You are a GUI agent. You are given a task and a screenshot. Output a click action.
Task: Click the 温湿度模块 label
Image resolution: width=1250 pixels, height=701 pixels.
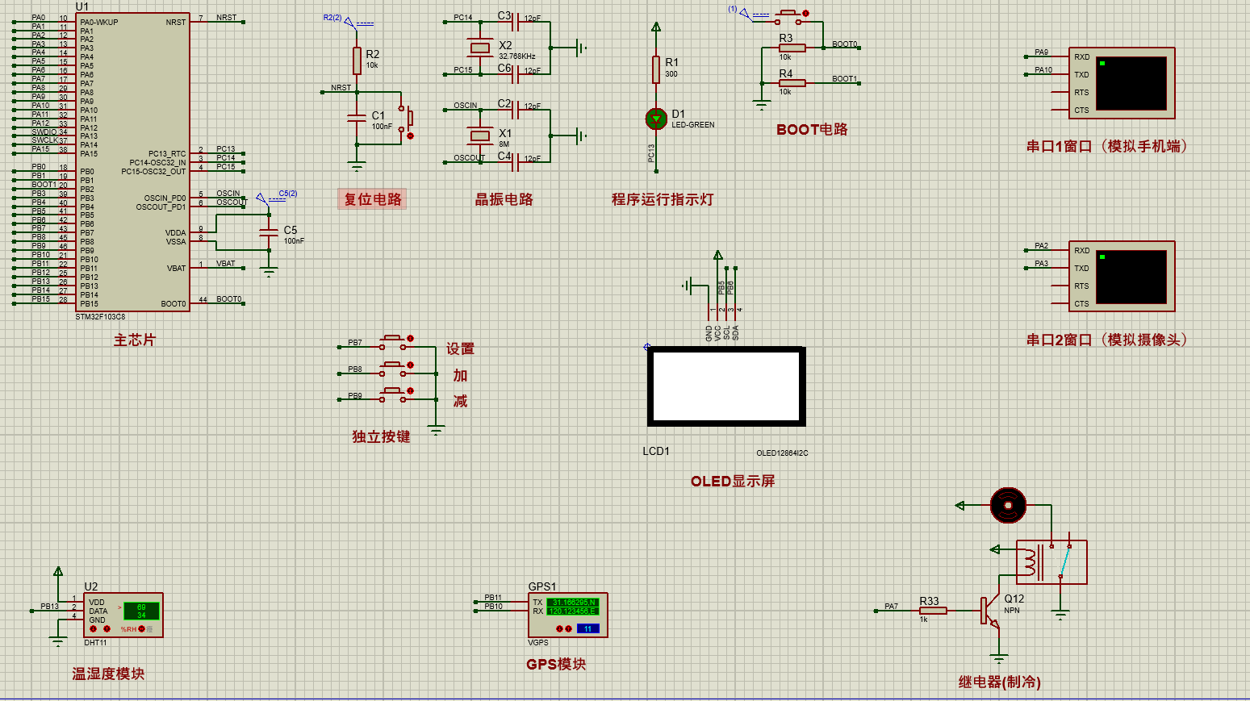tap(108, 674)
